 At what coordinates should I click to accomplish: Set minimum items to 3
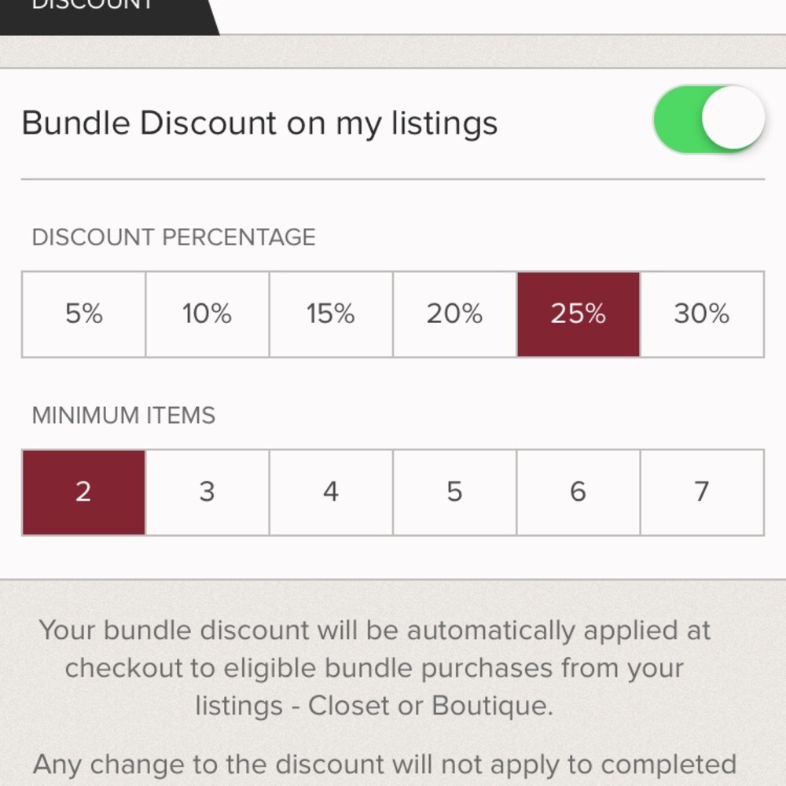point(207,491)
